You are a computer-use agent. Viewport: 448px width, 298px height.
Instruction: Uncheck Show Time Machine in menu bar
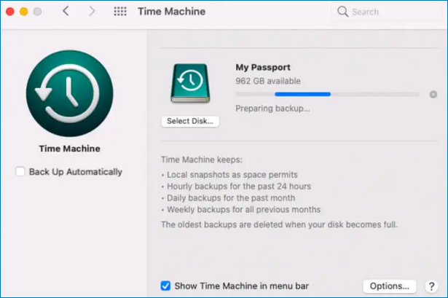(x=165, y=286)
